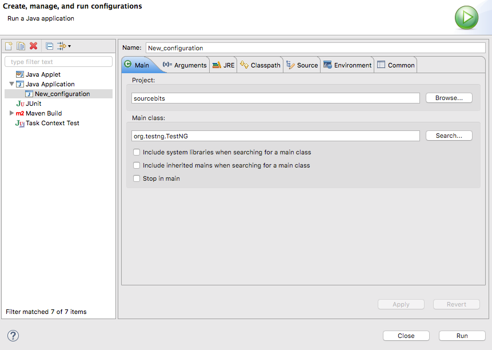This screenshot has height=350, width=492.
Task: Select the Java Applet tree item
Action: click(43, 74)
